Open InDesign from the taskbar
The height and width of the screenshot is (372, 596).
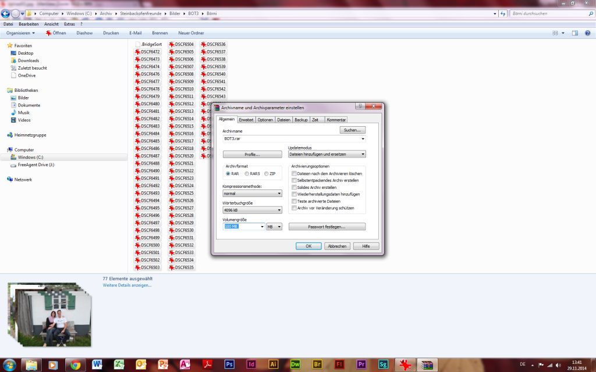pos(250,366)
